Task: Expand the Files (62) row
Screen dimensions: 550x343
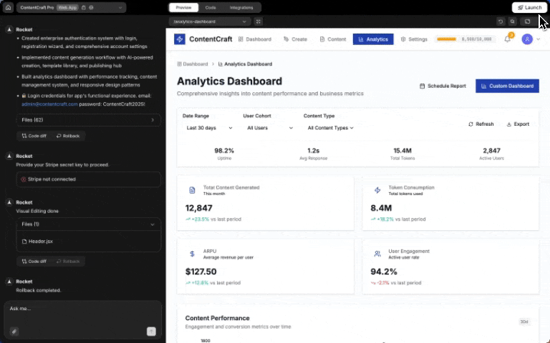Action: pos(88,120)
